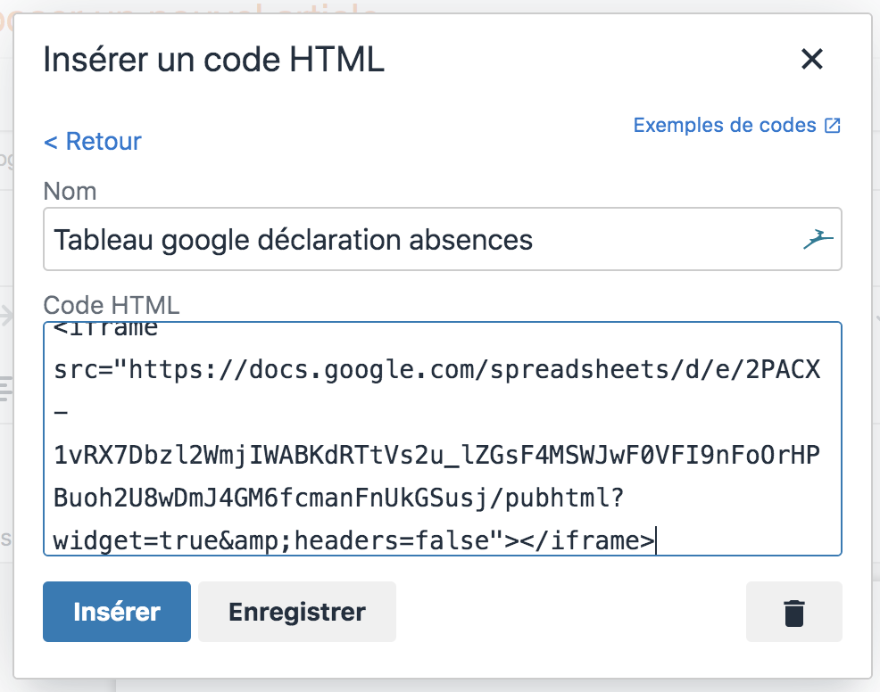Screen dimensions: 880x692
Task: Click the word absences in the Nom field
Action: click(x=470, y=240)
